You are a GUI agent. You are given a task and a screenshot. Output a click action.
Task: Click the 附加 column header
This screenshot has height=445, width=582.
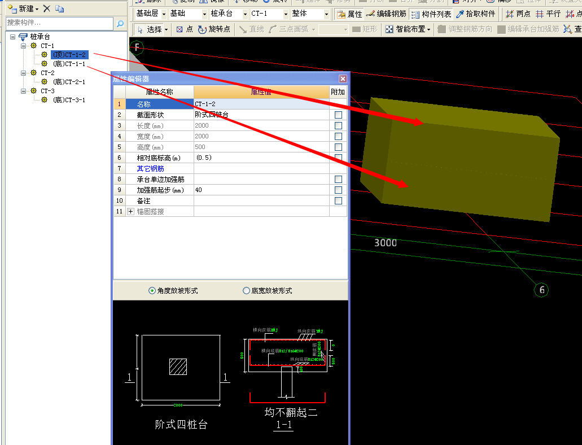point(338,91)
